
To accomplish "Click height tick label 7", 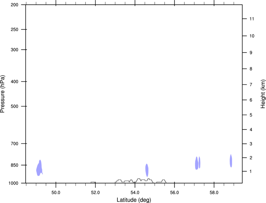I will [x=251, y=85].
